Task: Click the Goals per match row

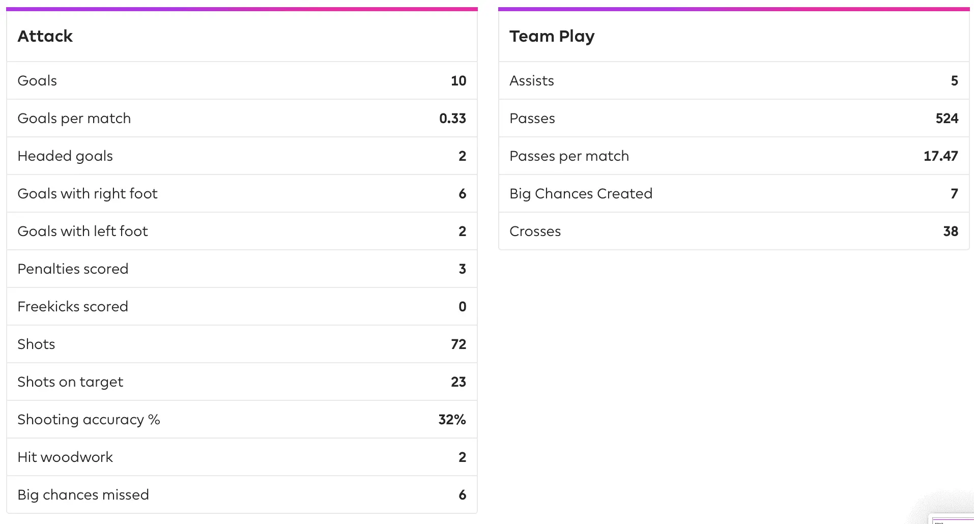Action: point(242,118)
